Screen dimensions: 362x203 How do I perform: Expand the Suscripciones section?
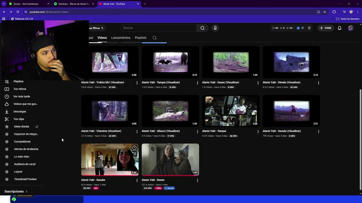click(x=16, y=191)
